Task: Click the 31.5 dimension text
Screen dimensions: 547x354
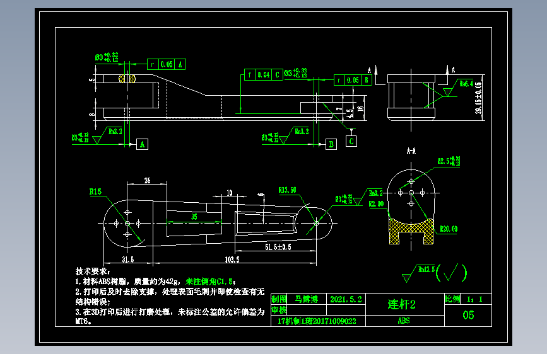Action: [x=127, y=260]
